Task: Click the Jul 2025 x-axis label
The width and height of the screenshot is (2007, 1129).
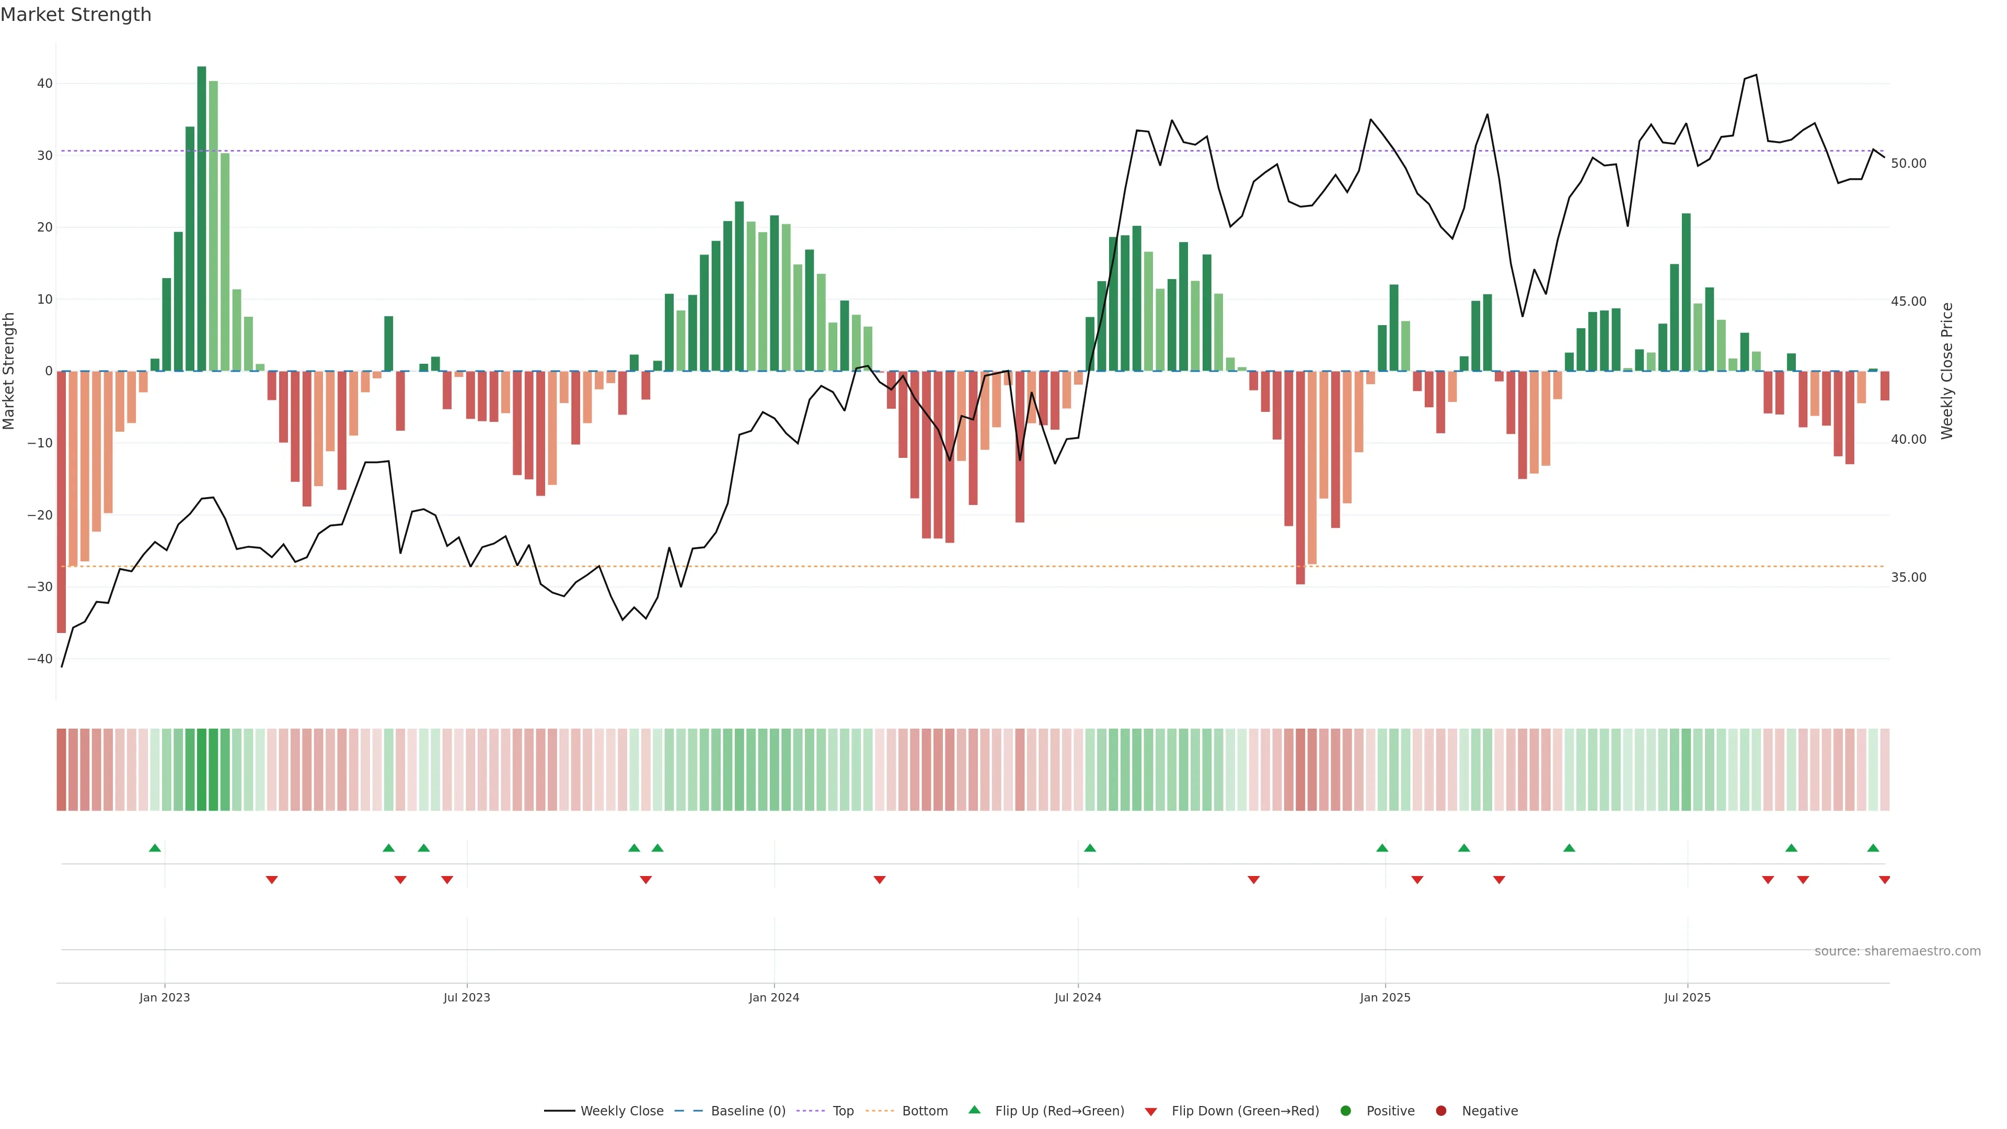Action: (x=1688, y=997)
